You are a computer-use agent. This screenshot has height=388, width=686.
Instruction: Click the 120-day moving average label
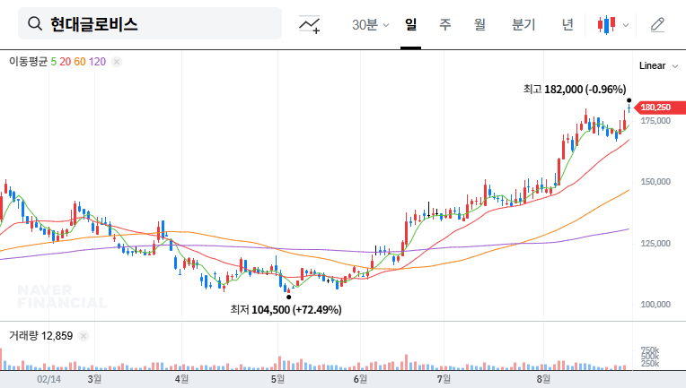[x=97, y=62]
